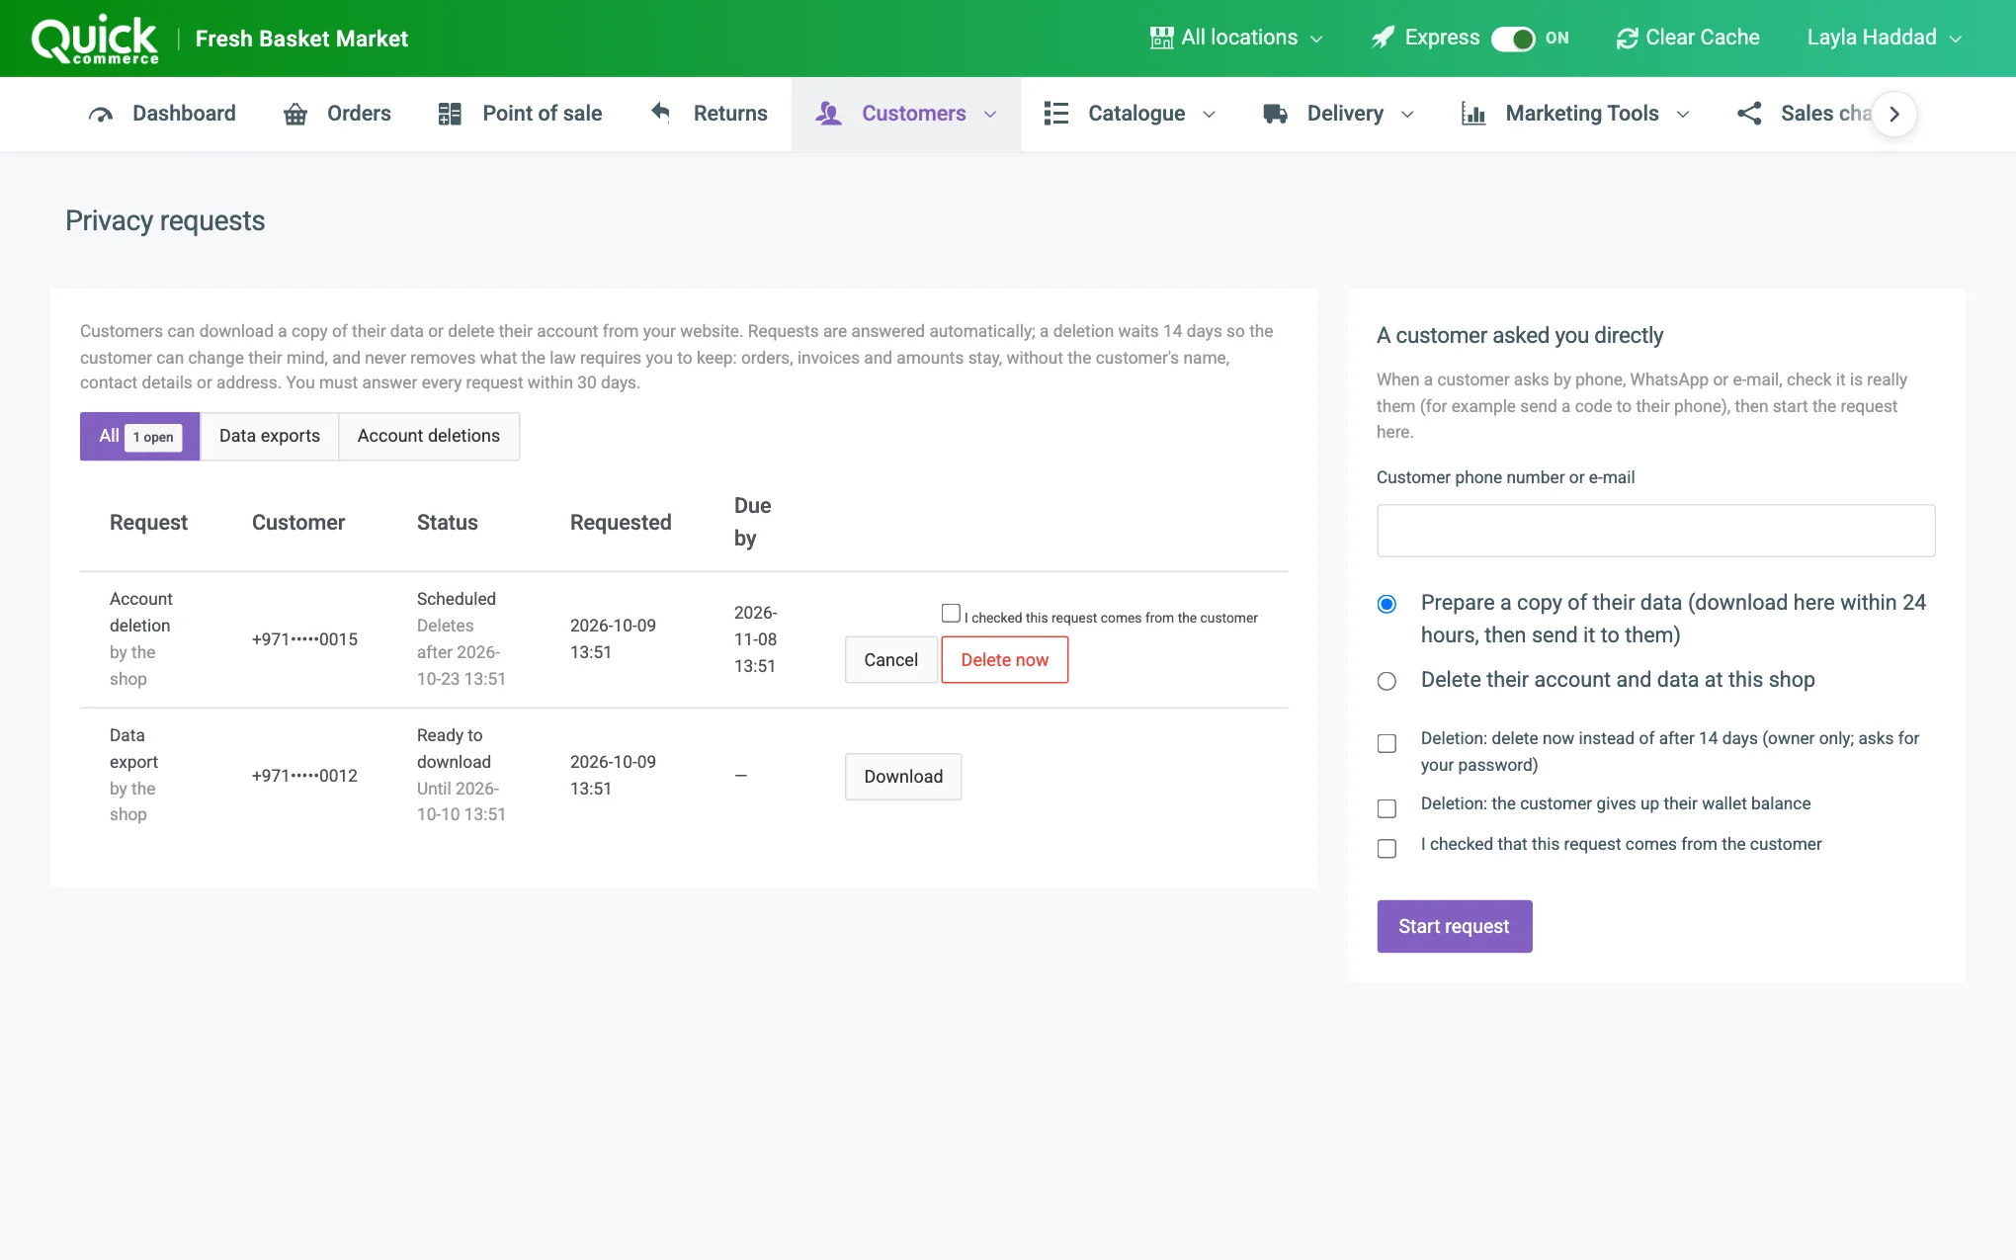Open the Layla Haddad user menu
Image resolution: width=2016 pixels, height=1260 pixels.
[x=1885, y=38]
